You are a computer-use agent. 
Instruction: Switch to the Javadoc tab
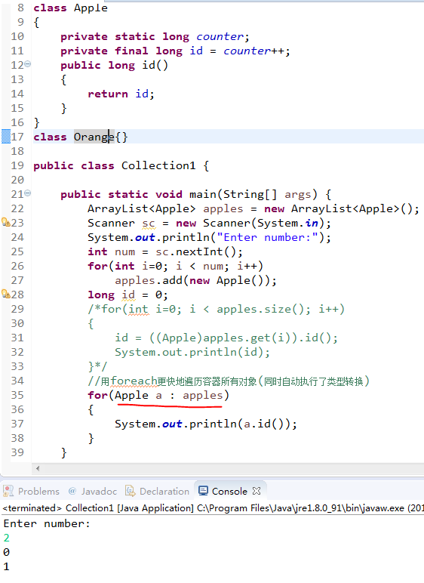[93, 491]
